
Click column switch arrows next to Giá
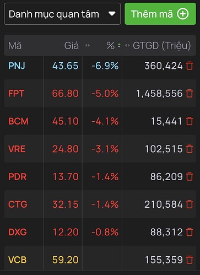88,45
